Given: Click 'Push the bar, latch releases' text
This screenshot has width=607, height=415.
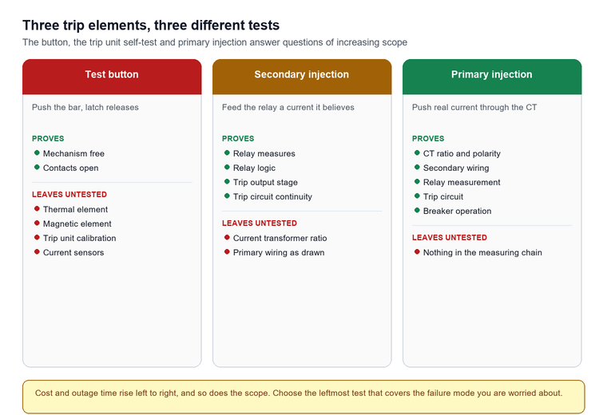Looking at the screenshot, I should coord(85,107).
